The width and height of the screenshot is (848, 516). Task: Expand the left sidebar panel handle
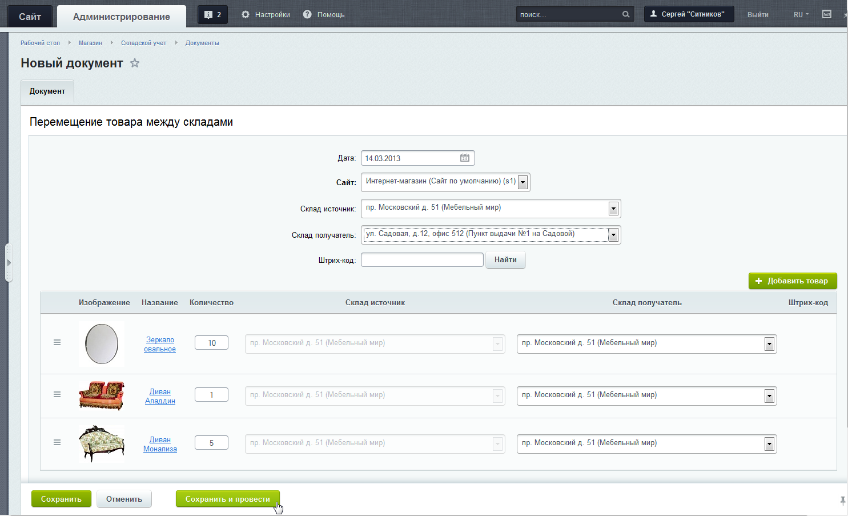[x=9, y=263]
